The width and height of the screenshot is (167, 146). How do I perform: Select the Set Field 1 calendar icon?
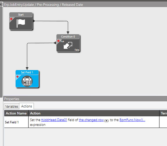[x=27, y=81]
